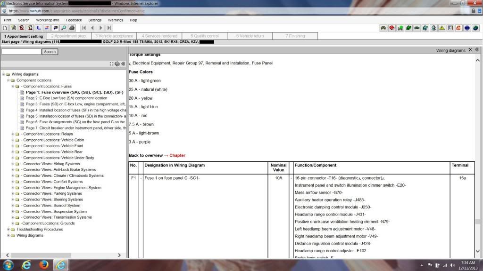Collapse the navigation tree panel with arrow icon
Screen dimensions: 483x271
tap(123, 64)
